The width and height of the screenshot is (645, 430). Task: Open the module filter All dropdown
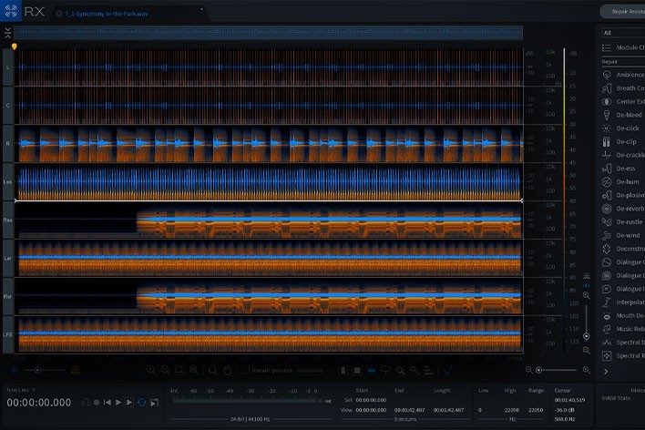[x=624, y=33]
